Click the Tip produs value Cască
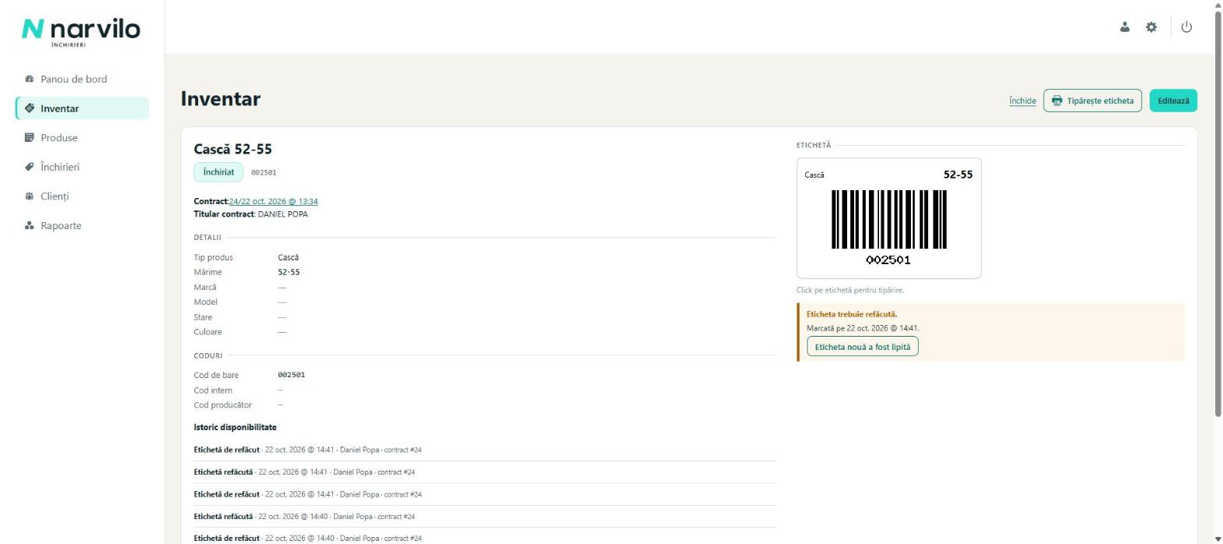 289,257
